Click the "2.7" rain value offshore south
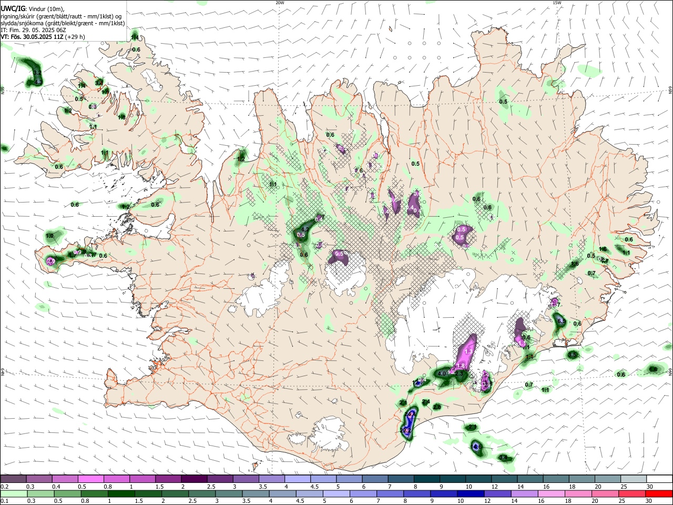The width and height of the screenshot is (673, 505). [472, 427]
